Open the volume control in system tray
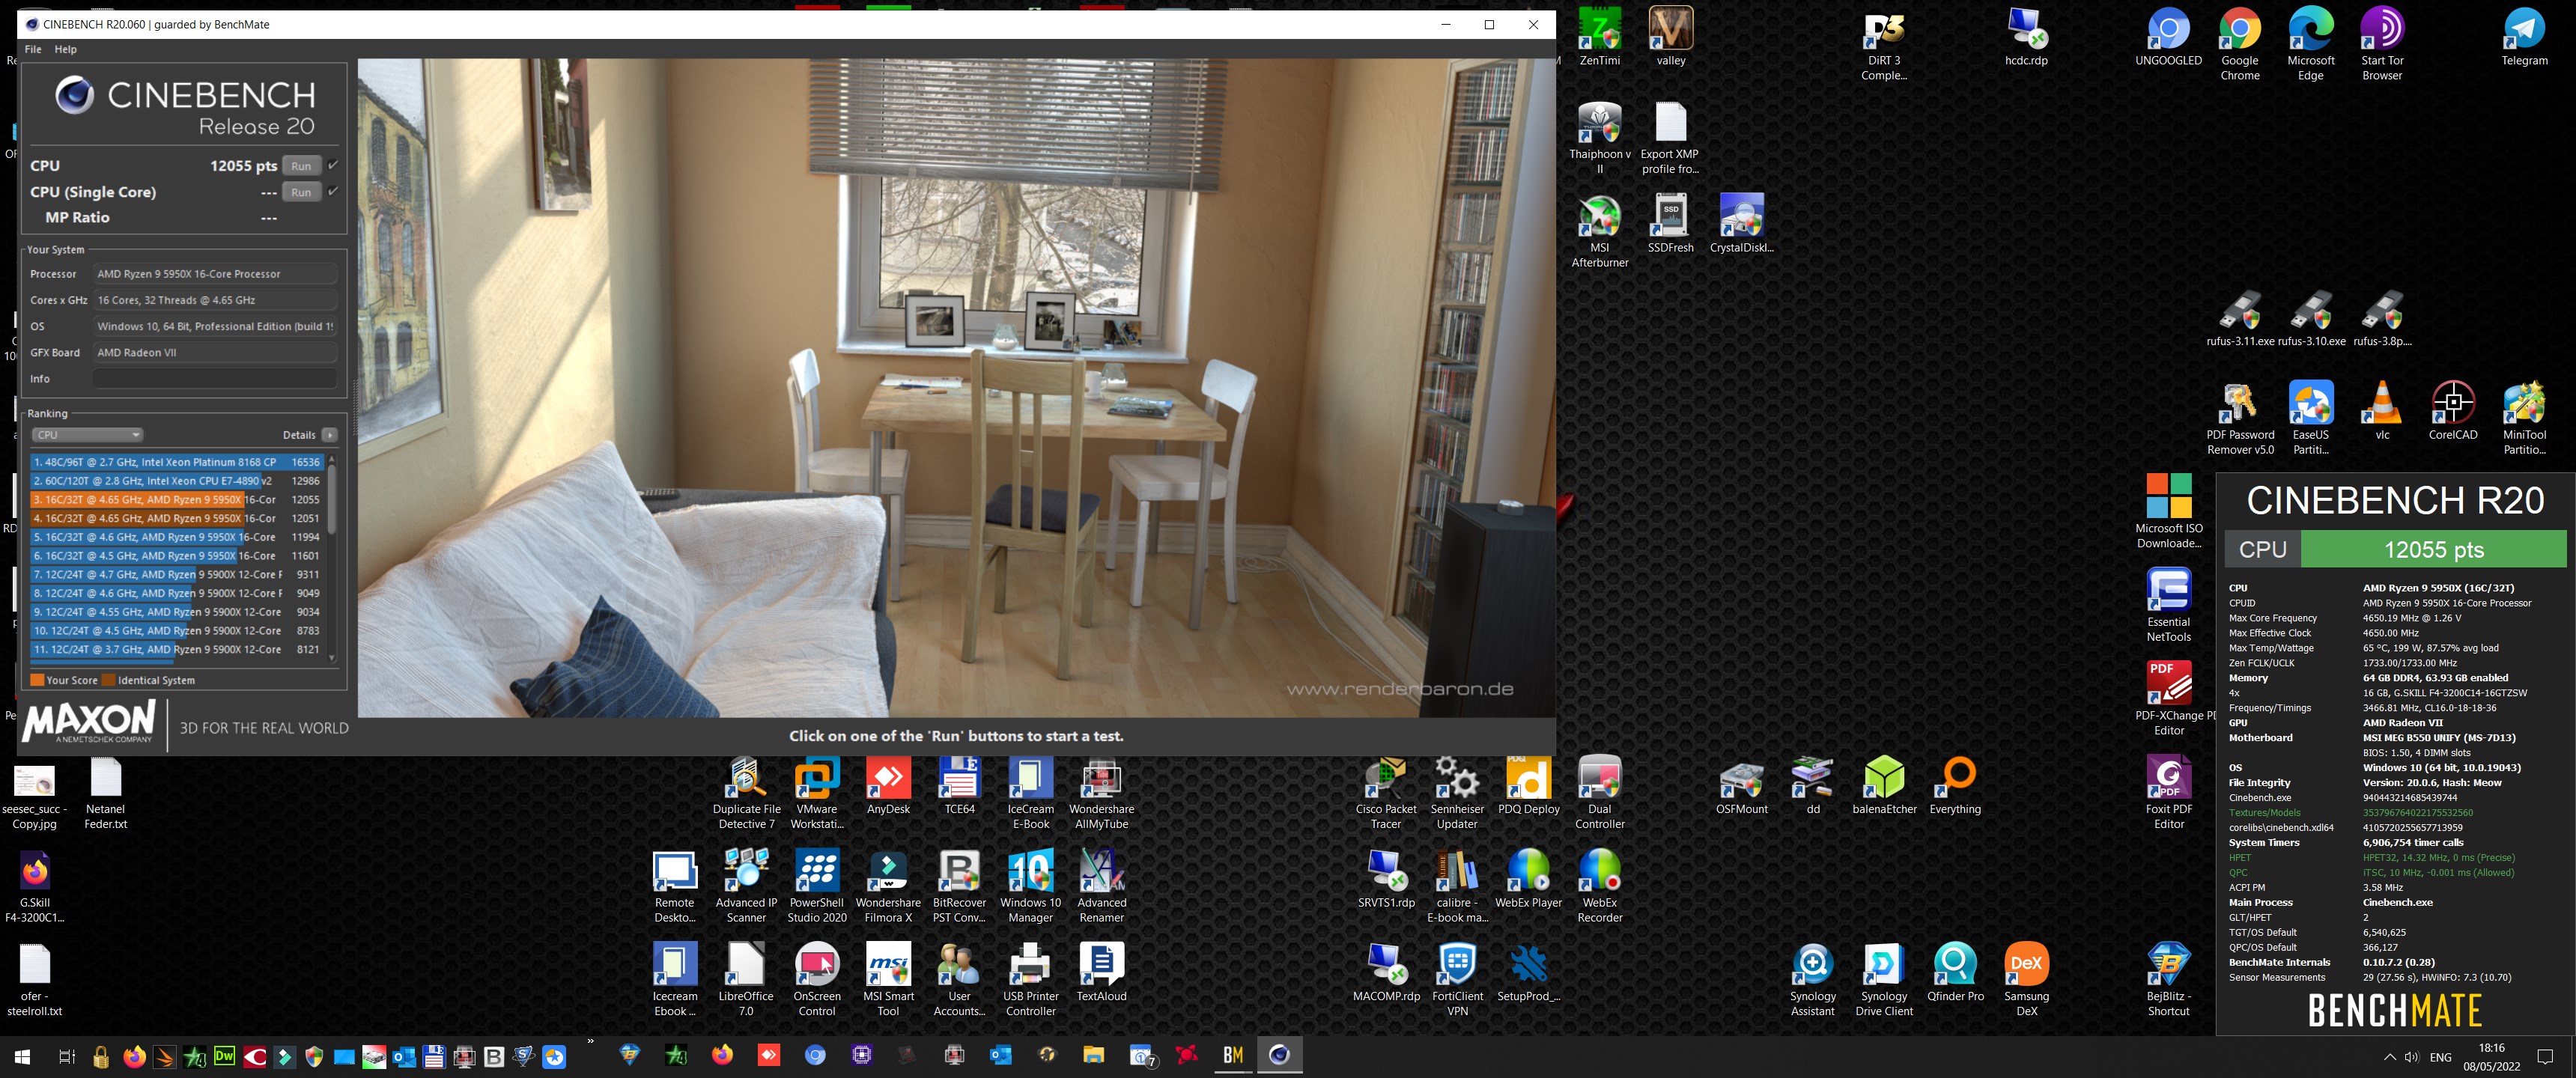Screen dimensions: 2576x1078 tap(2411, 1057)
